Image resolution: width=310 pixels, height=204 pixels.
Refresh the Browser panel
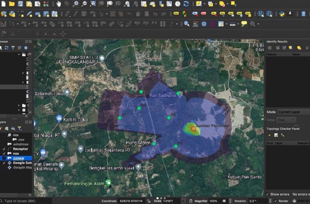point(6,48)
